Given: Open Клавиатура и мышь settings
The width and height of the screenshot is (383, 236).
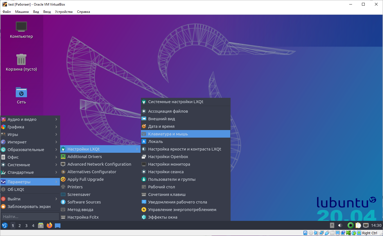Looking at the screenshot, I should (186, 134).
